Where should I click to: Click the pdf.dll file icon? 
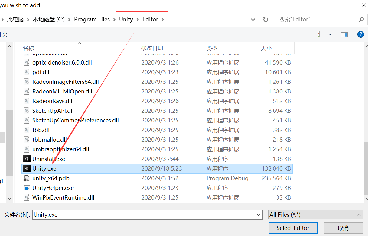27,72
